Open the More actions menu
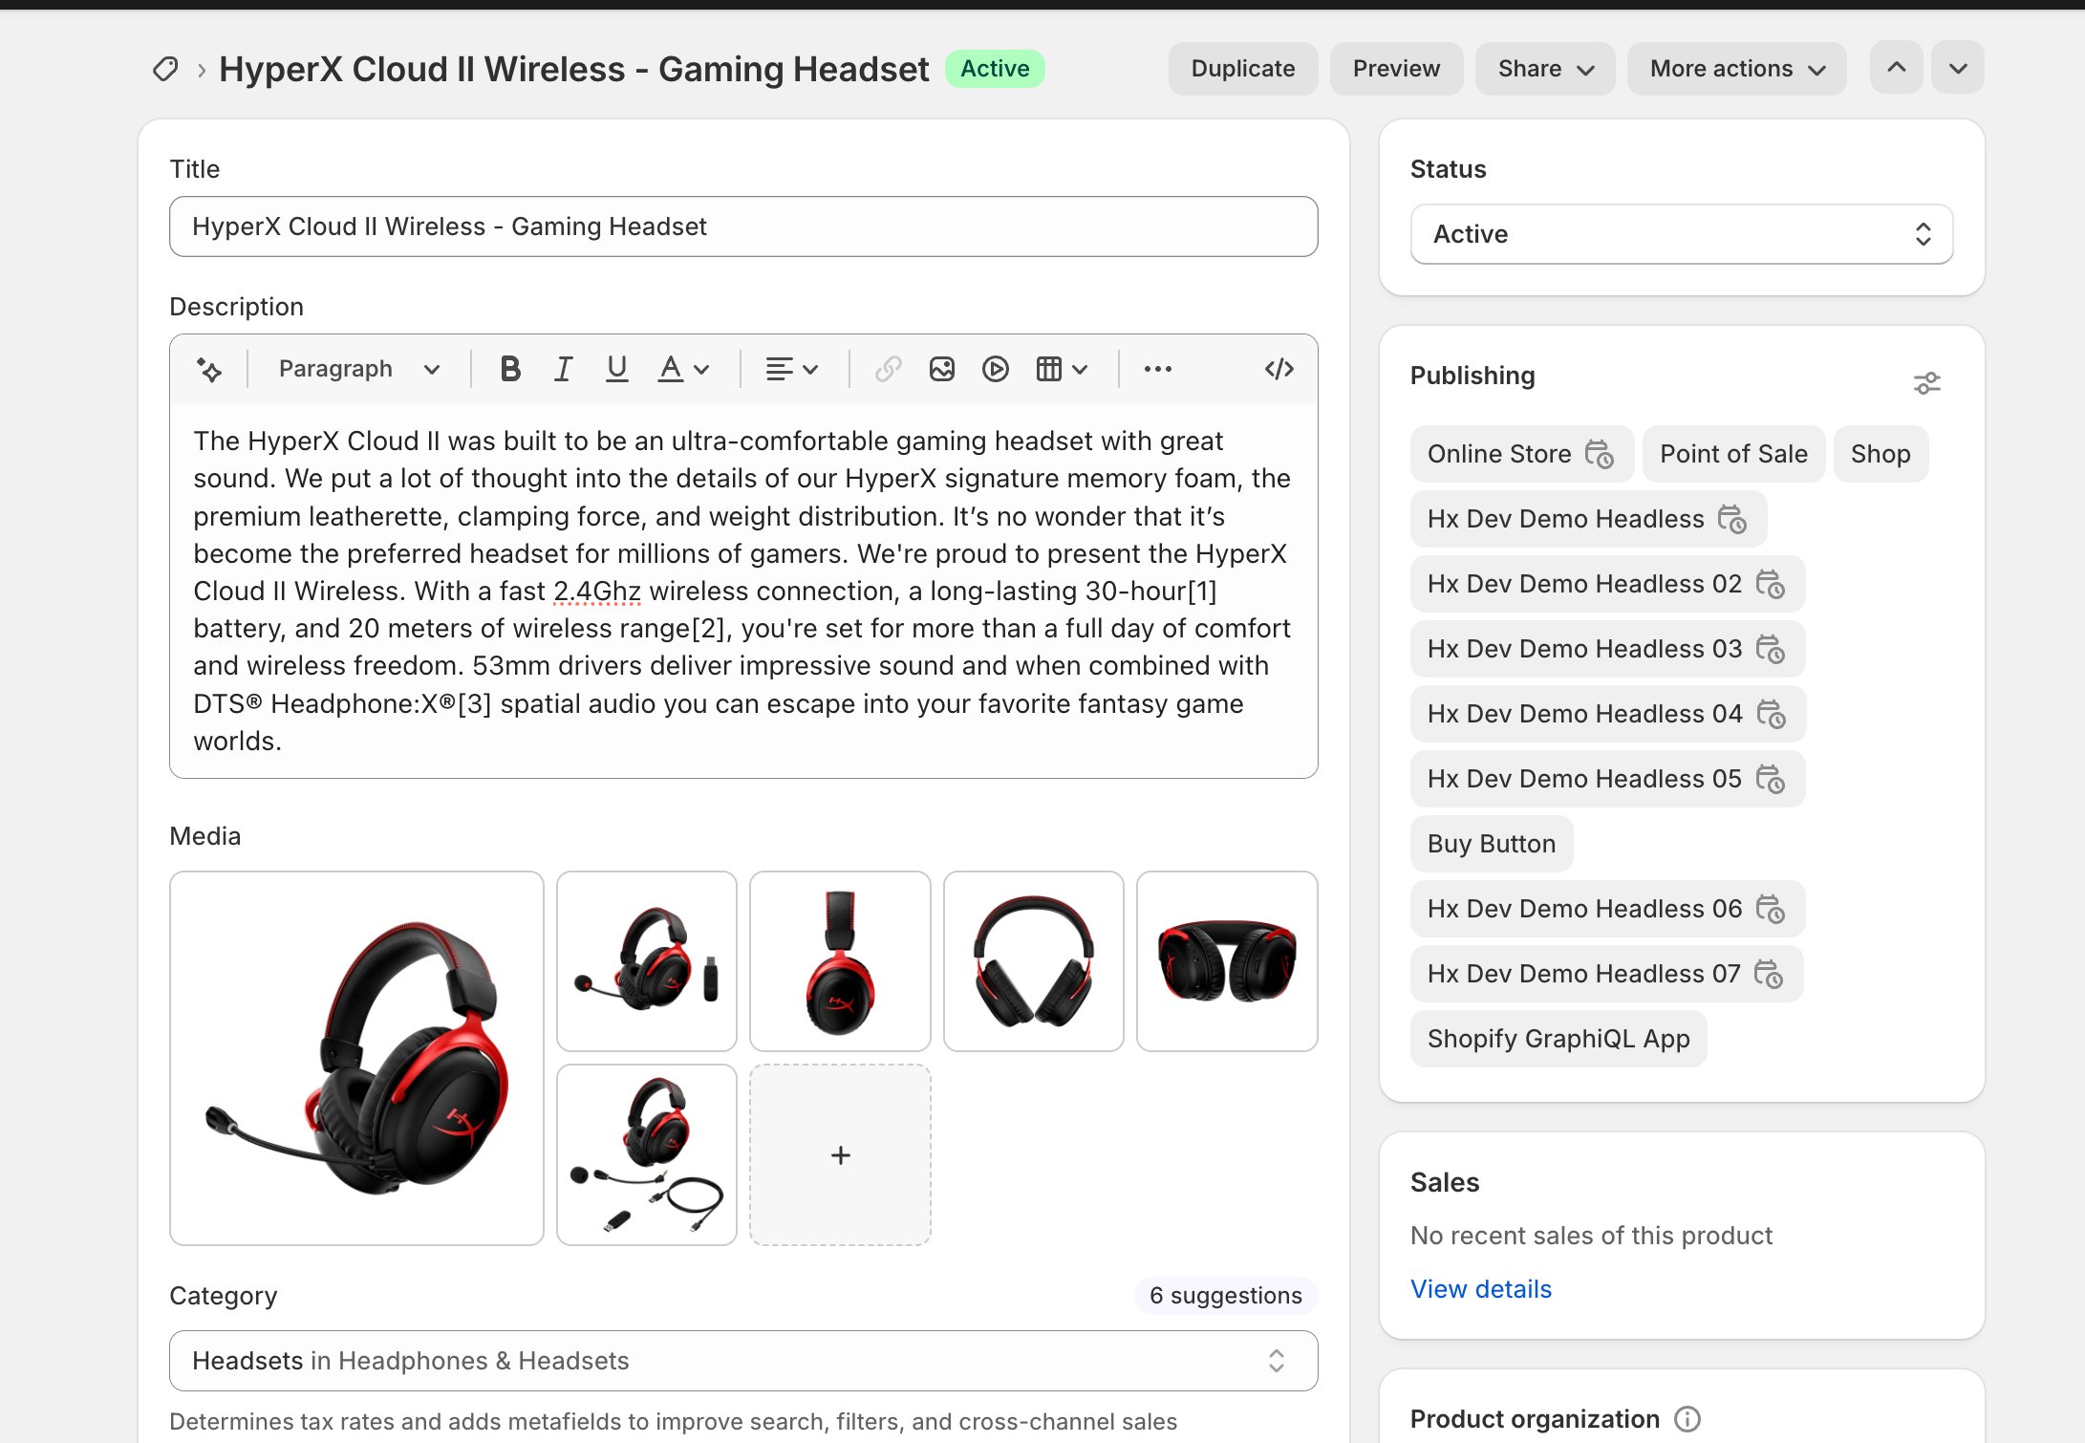 point(1736,68)
